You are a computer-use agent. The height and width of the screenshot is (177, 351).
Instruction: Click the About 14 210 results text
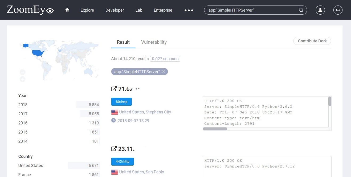point(130,59)
